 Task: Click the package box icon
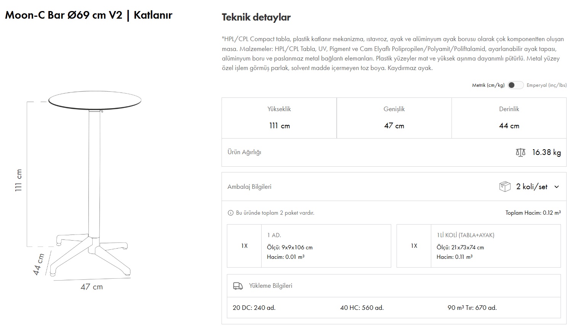click(x=504, y=187)
